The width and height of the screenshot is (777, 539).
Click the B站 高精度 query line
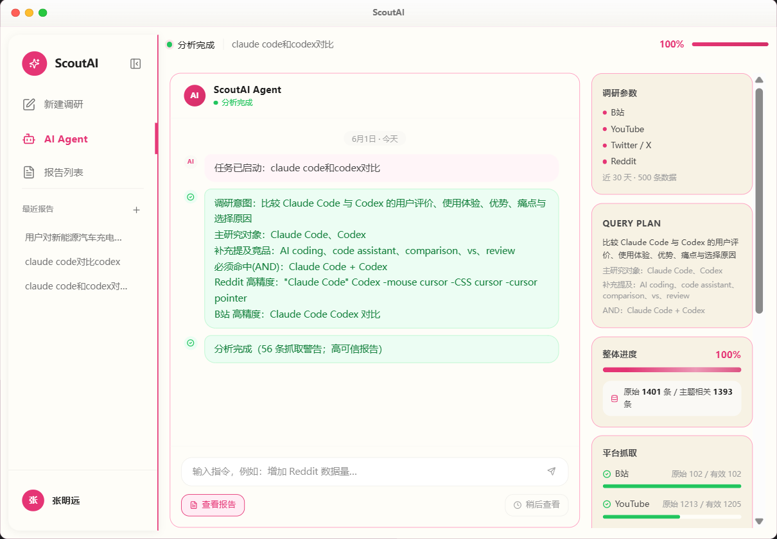297,314
